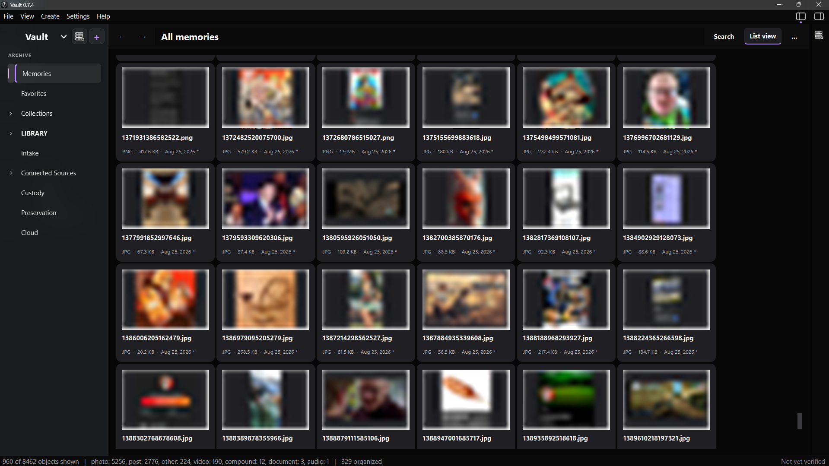Open the Settings menu
Screen dimensions: 829x466
point(78,16)
